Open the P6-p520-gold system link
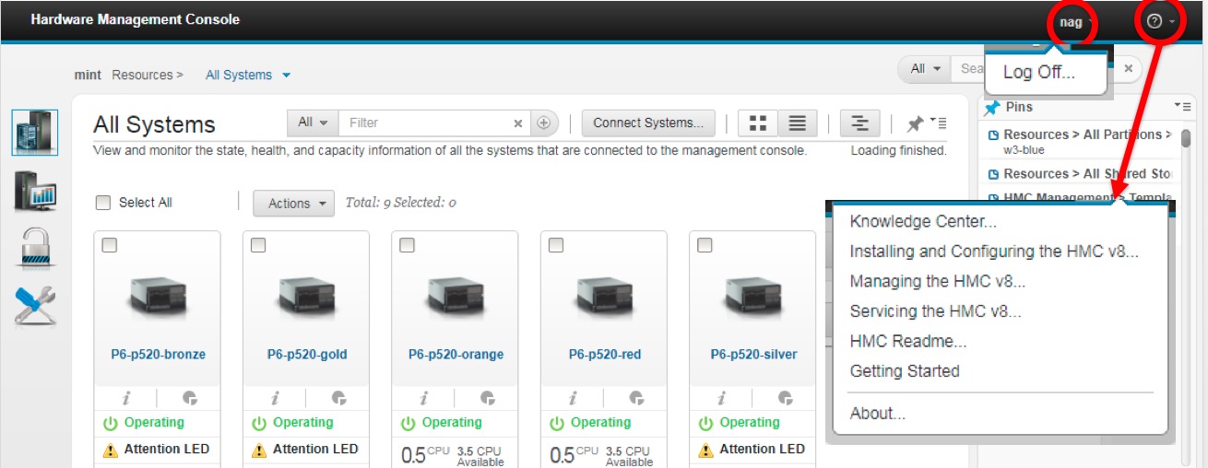1208x468 pixels. tap(307, 355)
